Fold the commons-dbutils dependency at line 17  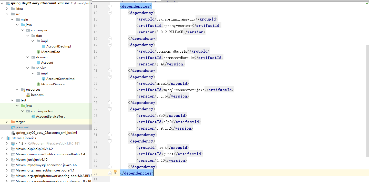[110, 45]
